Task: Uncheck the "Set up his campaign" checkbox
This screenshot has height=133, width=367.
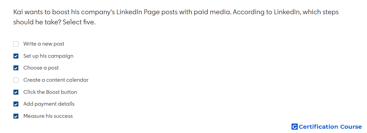Action: point(16,56)
